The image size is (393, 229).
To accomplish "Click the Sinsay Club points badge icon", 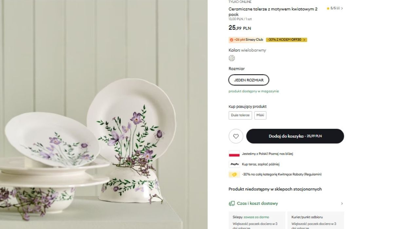I will coord(232,40).
